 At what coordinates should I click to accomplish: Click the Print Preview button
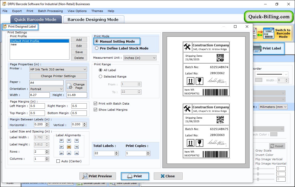tap(98, 176)
